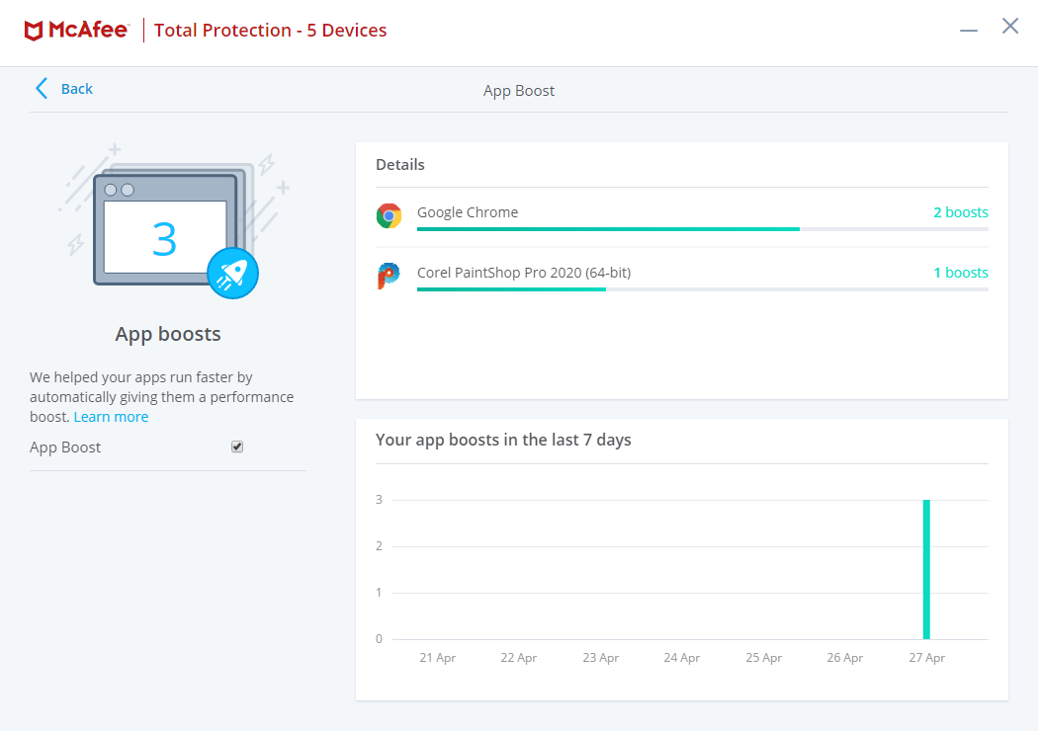Click the 24 Apr axis label

[x=682, y=658]
